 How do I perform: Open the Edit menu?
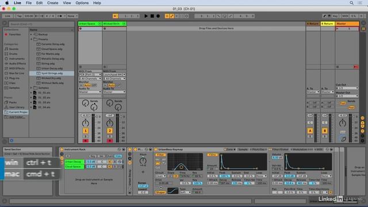[39, 3]
